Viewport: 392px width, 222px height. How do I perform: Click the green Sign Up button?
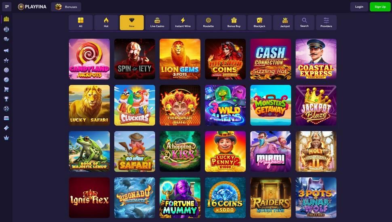[380, 7]
